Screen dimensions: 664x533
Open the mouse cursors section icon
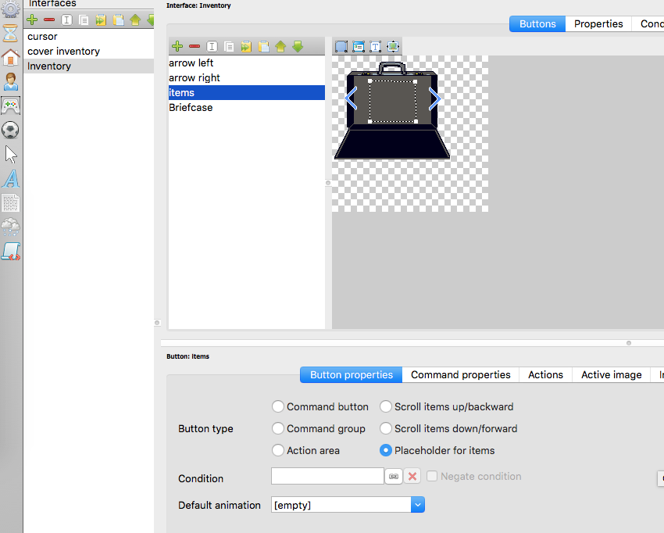(11, 155)
